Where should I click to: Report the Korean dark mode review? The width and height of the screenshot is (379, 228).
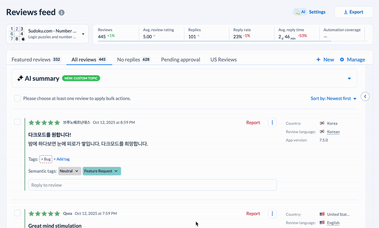(x=253, y=123)
